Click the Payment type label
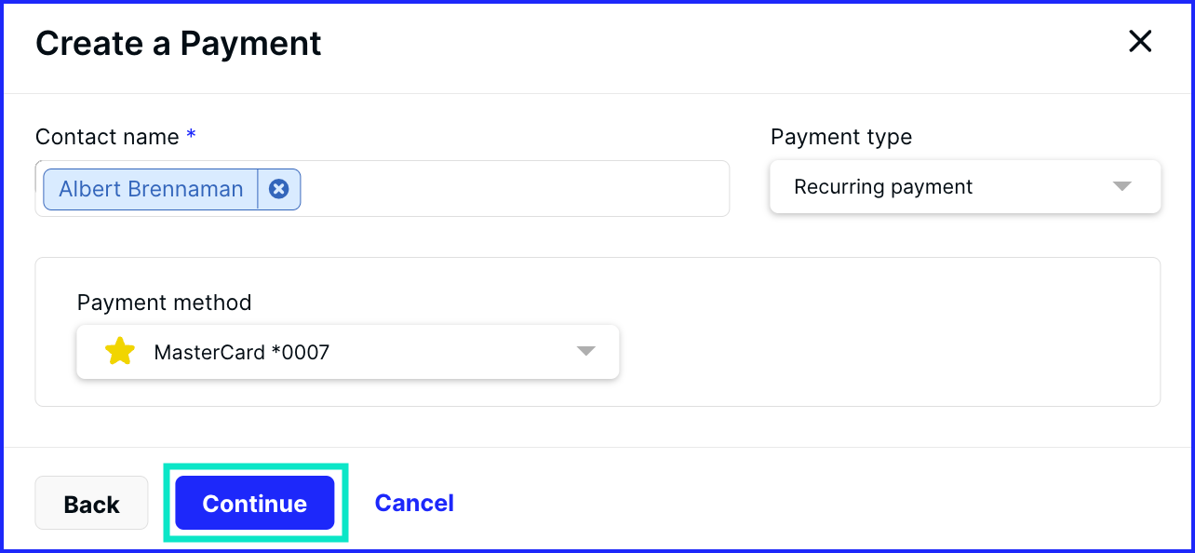Image resolution: width=1195 pixels, height=553 pixels. tap(841, 137)
